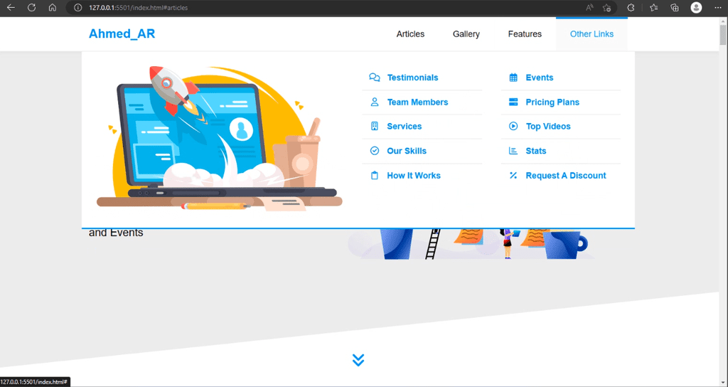
Task: Click the double-chevron scroll down arrow
Action: [358, 360]
